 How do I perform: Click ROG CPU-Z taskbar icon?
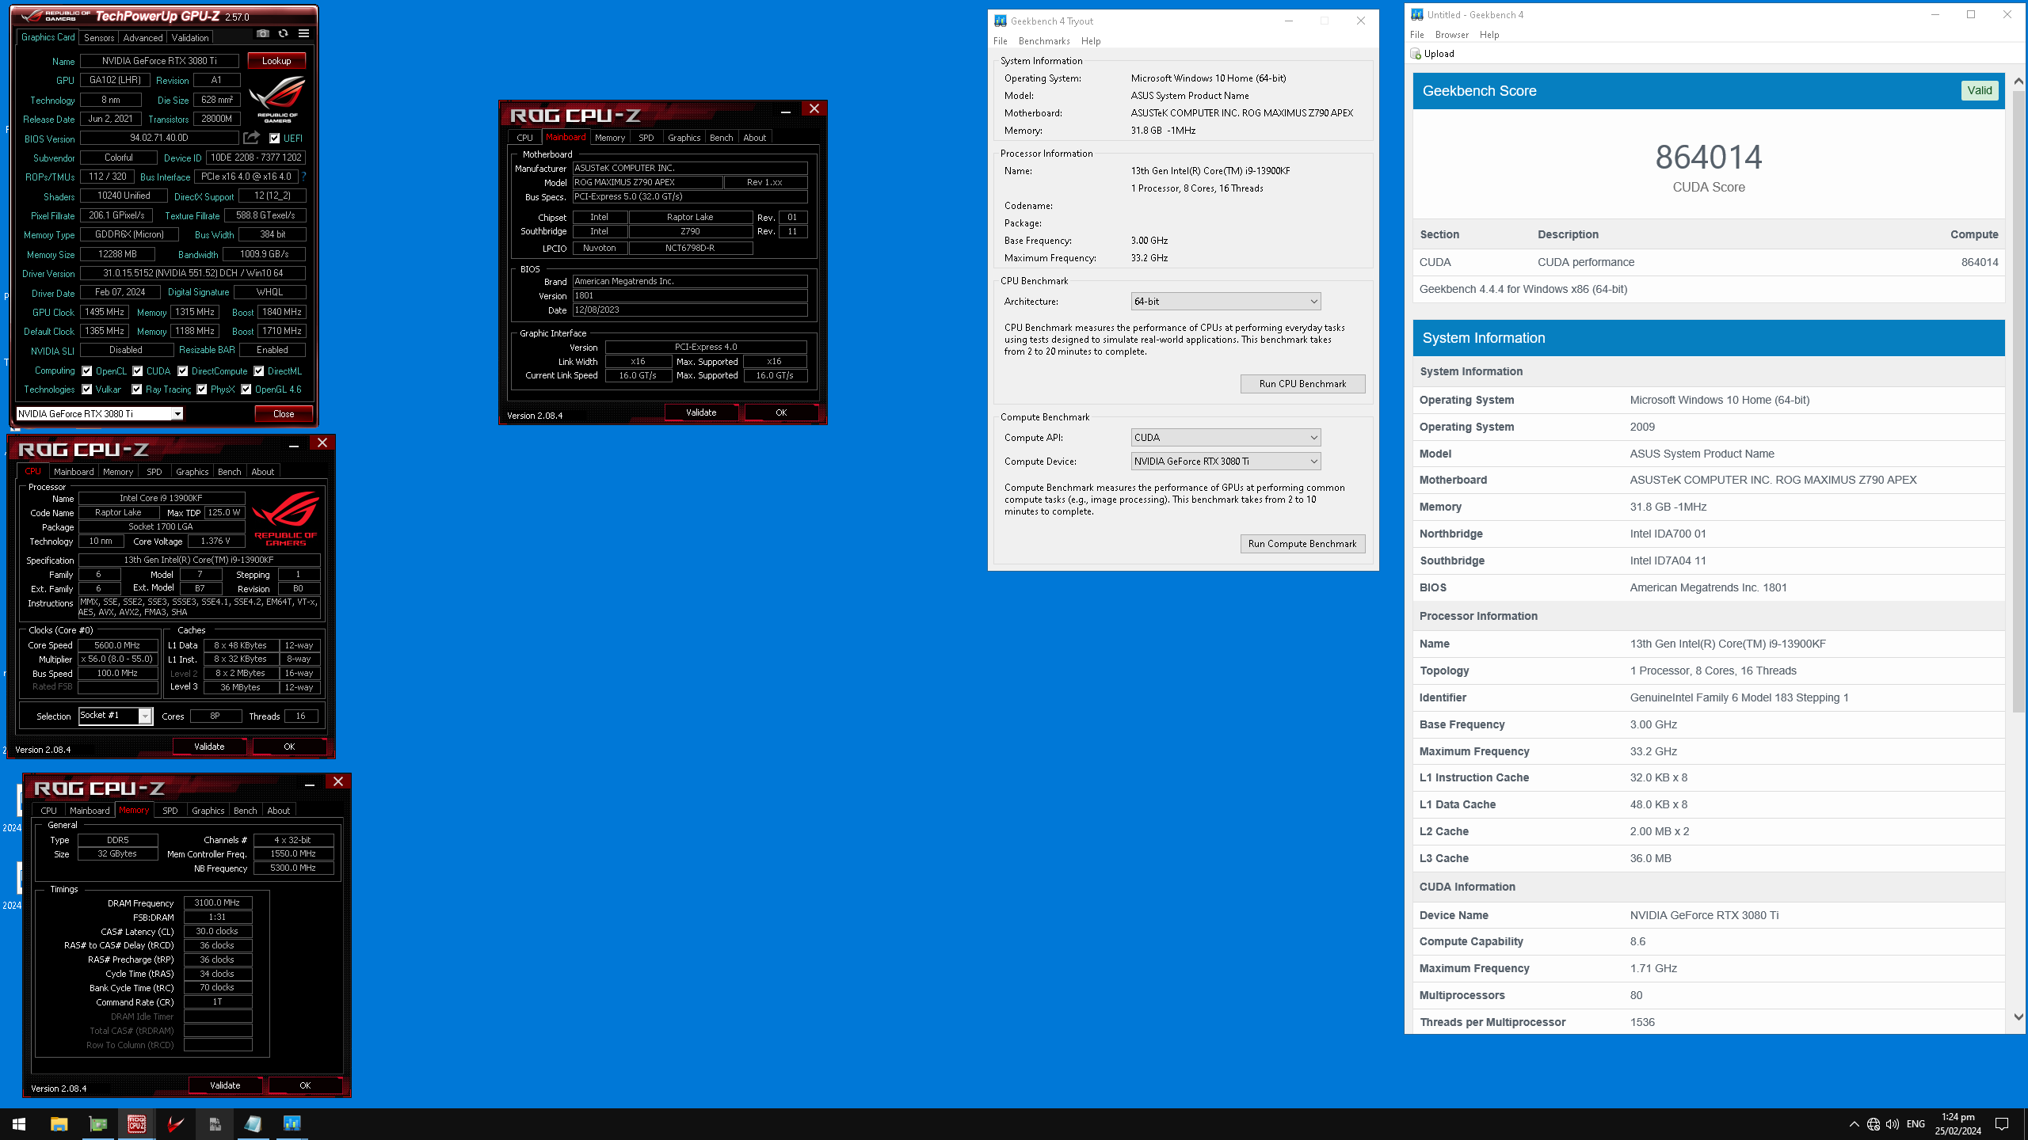[136, 1123]
